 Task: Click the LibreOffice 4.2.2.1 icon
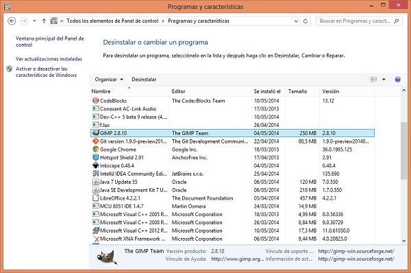[96, 198]
